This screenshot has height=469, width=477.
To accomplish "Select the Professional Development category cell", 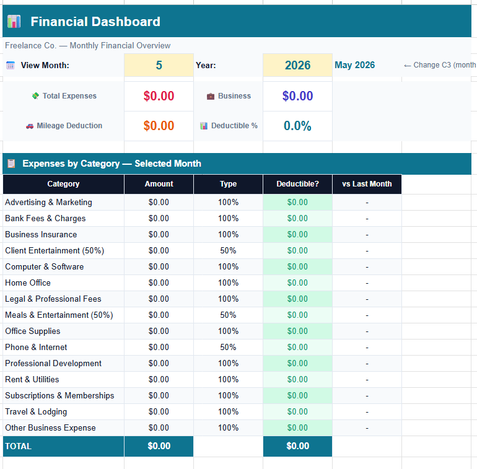I will click(x=63, y=364).
